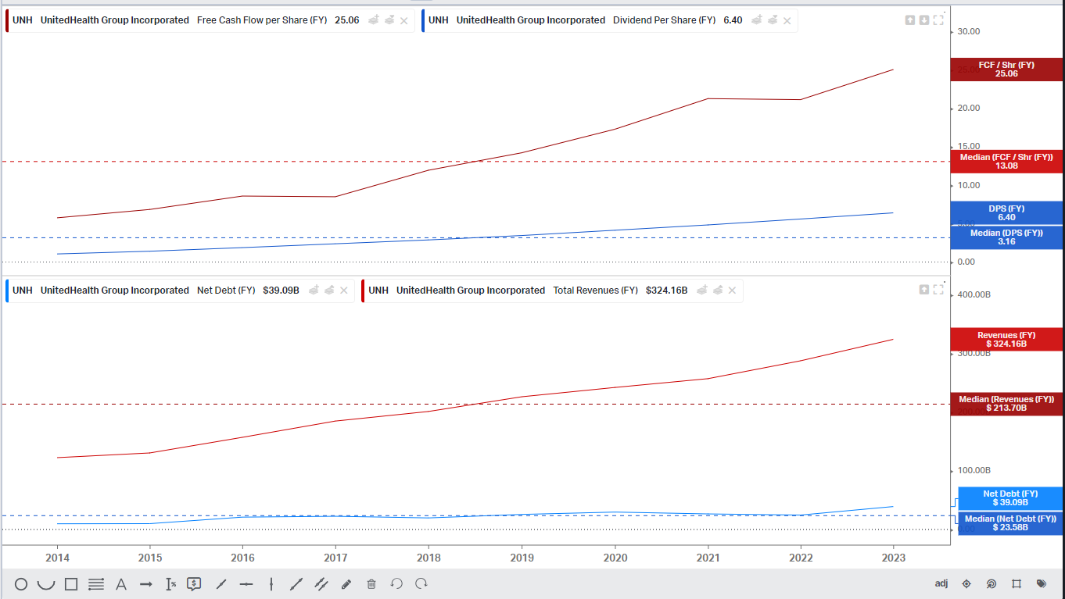Image resolution: width=1065 pixels, height=599 pixels.
Task: Click the 2023 year label on the time axis
Action: (893, 558)
